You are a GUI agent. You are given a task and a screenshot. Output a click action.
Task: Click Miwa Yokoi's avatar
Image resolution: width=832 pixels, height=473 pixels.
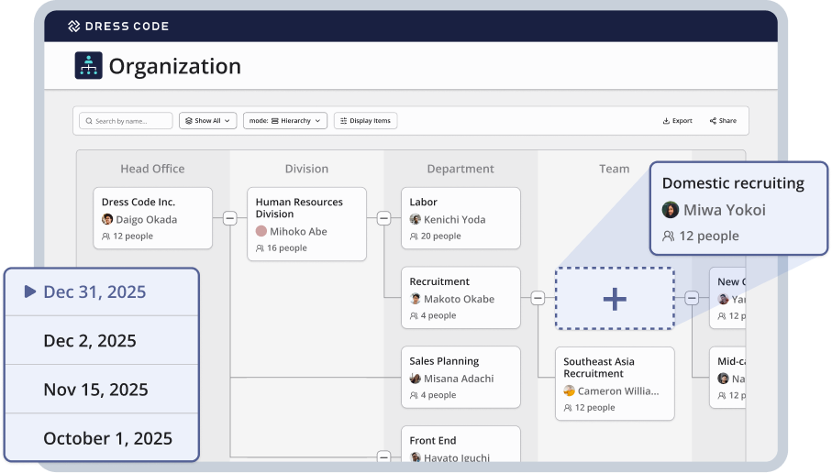[x=671, y=209]
